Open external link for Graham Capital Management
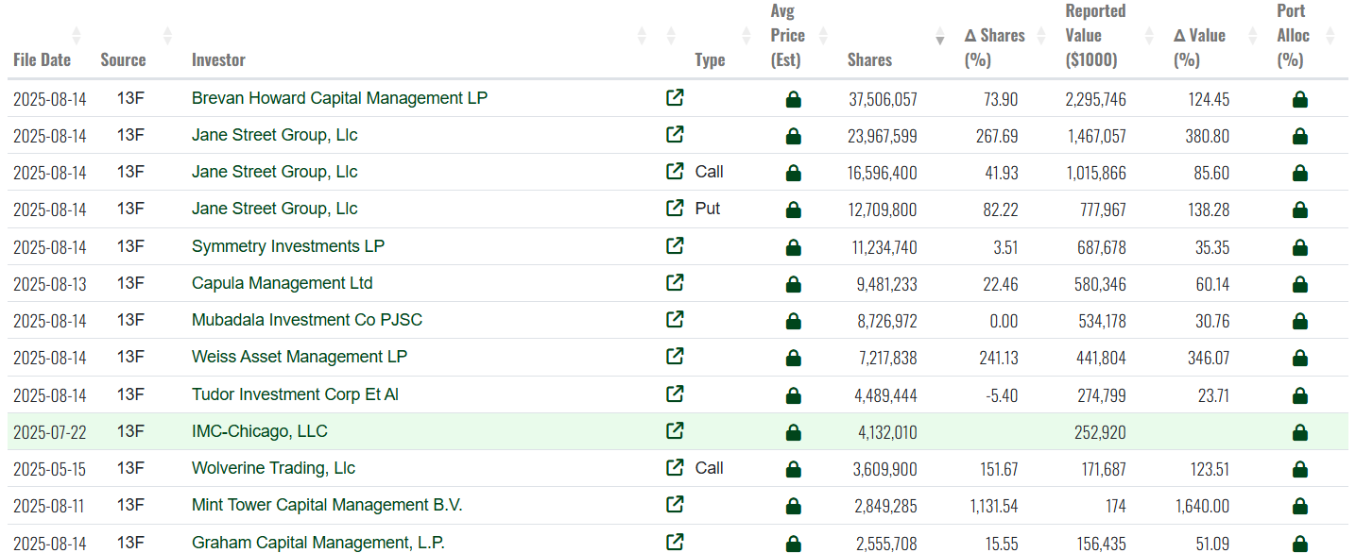 point(675,542)
